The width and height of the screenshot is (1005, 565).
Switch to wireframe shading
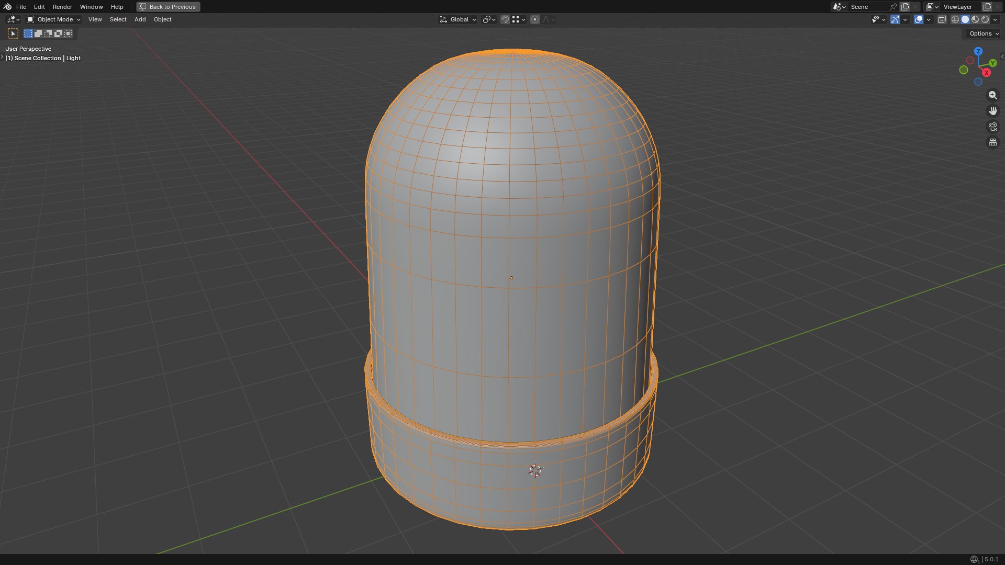[x=955, y=19]
